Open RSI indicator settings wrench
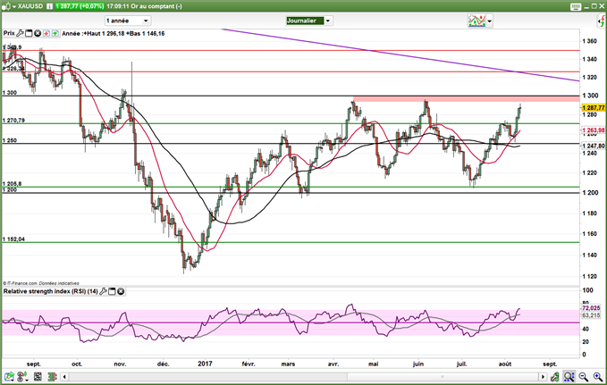This screenshot has height=385, width=607. (x=103, y=291)
